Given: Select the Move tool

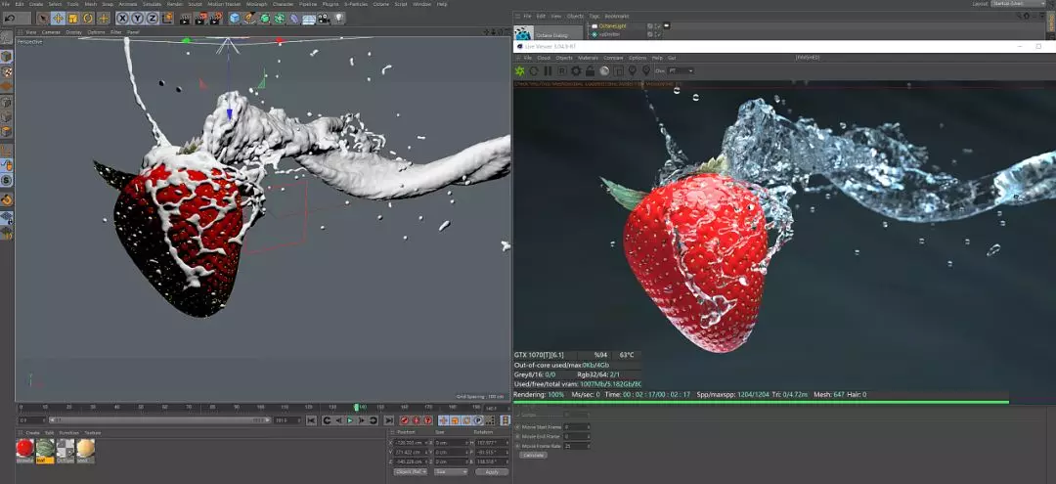Looking at the screenshot, I should [x=58, y=19].
